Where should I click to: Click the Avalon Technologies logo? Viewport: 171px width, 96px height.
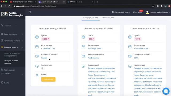point(12,14)
